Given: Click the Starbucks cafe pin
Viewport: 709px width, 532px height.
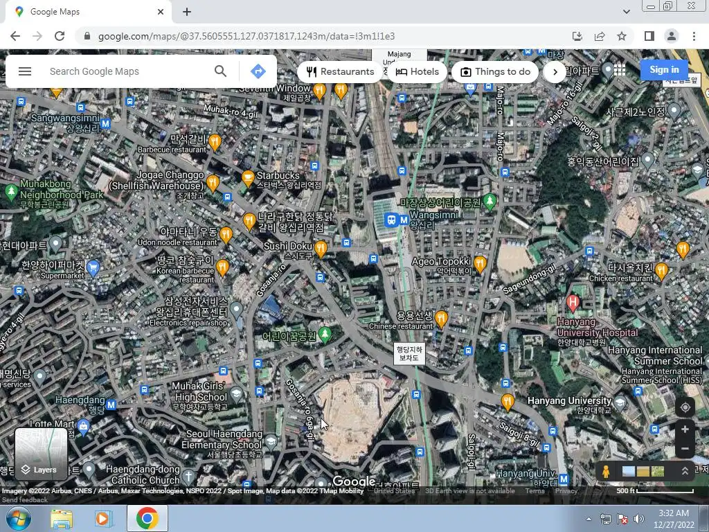Looking at the screenshot, I should 248,178.
